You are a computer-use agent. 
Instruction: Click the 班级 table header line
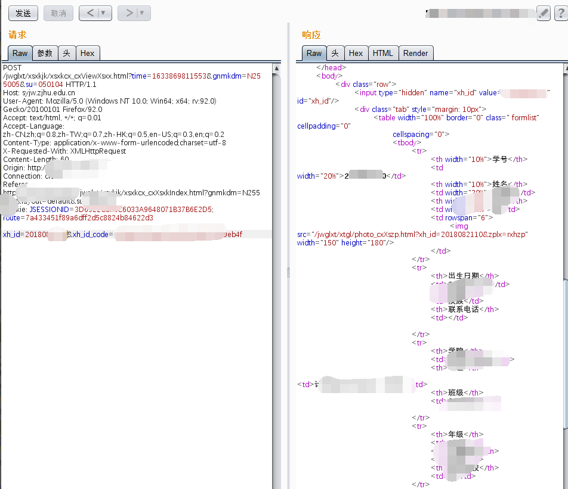(x=457, y=393)
